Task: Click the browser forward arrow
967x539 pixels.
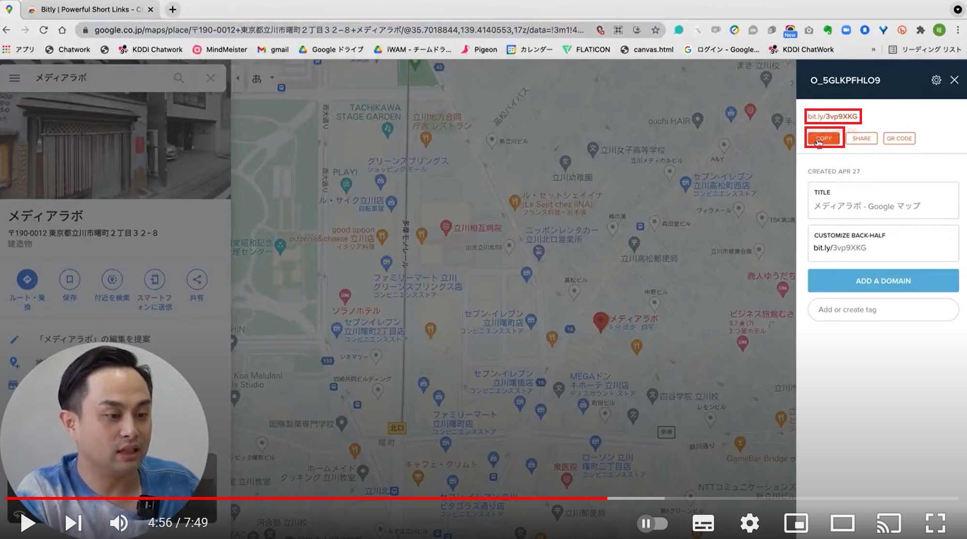Action: (25, 30)
